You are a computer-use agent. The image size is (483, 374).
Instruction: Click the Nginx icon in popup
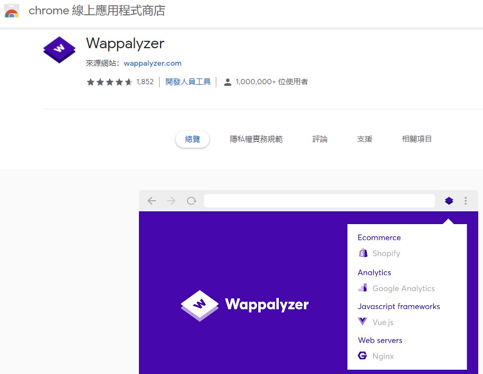click(363, 355)
